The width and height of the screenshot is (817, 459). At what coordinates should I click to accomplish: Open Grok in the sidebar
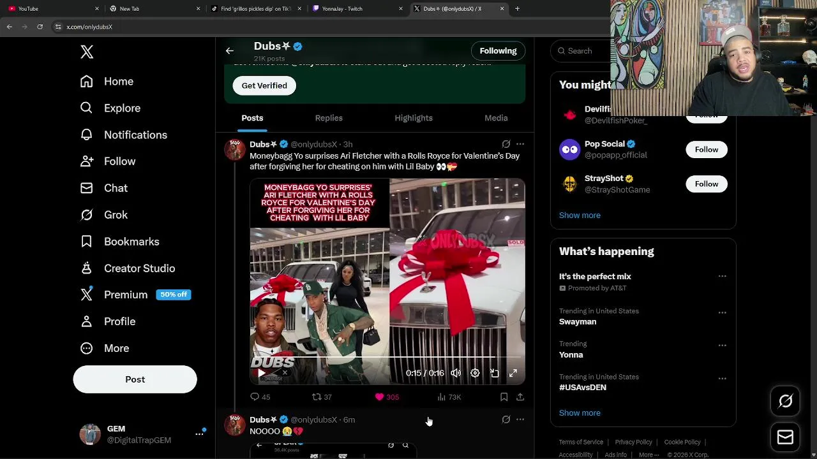point(104,215)
